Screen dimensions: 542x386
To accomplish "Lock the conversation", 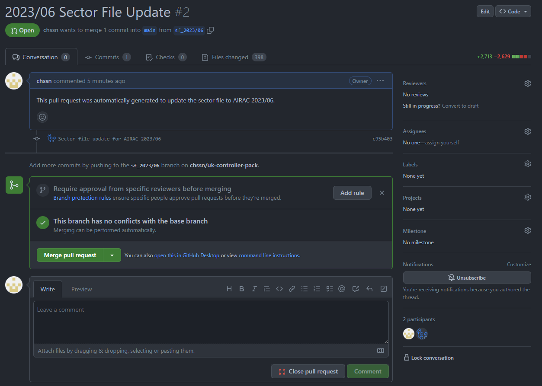I will click(428, 357).
